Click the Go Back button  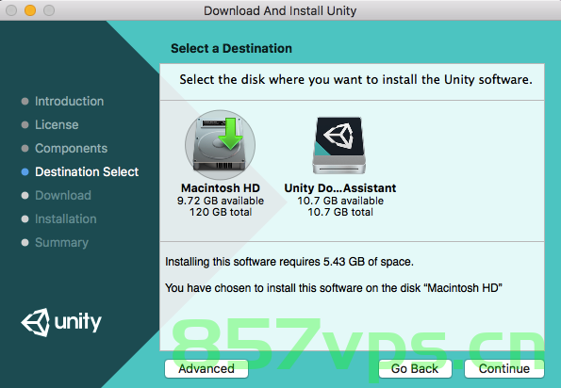click(415, 369)
